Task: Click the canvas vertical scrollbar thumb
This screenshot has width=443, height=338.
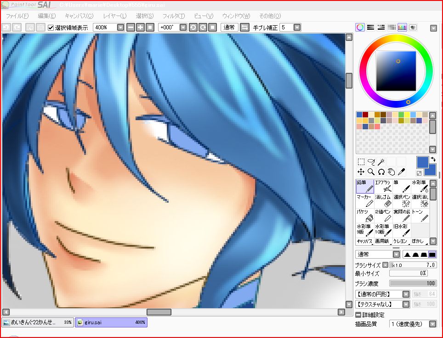Action: (x=349, y=81)
